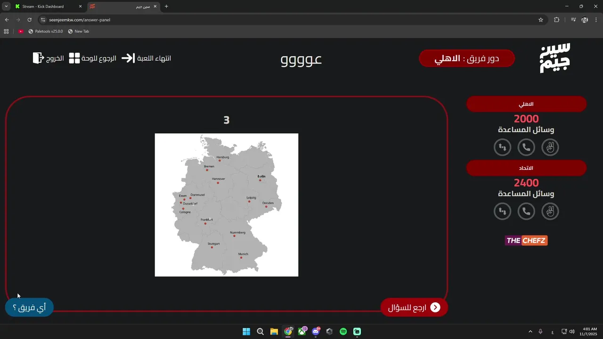Screen dimensions: 603x339
Task: Open the Chrome three-dot menu
Action: click(596, 20)
